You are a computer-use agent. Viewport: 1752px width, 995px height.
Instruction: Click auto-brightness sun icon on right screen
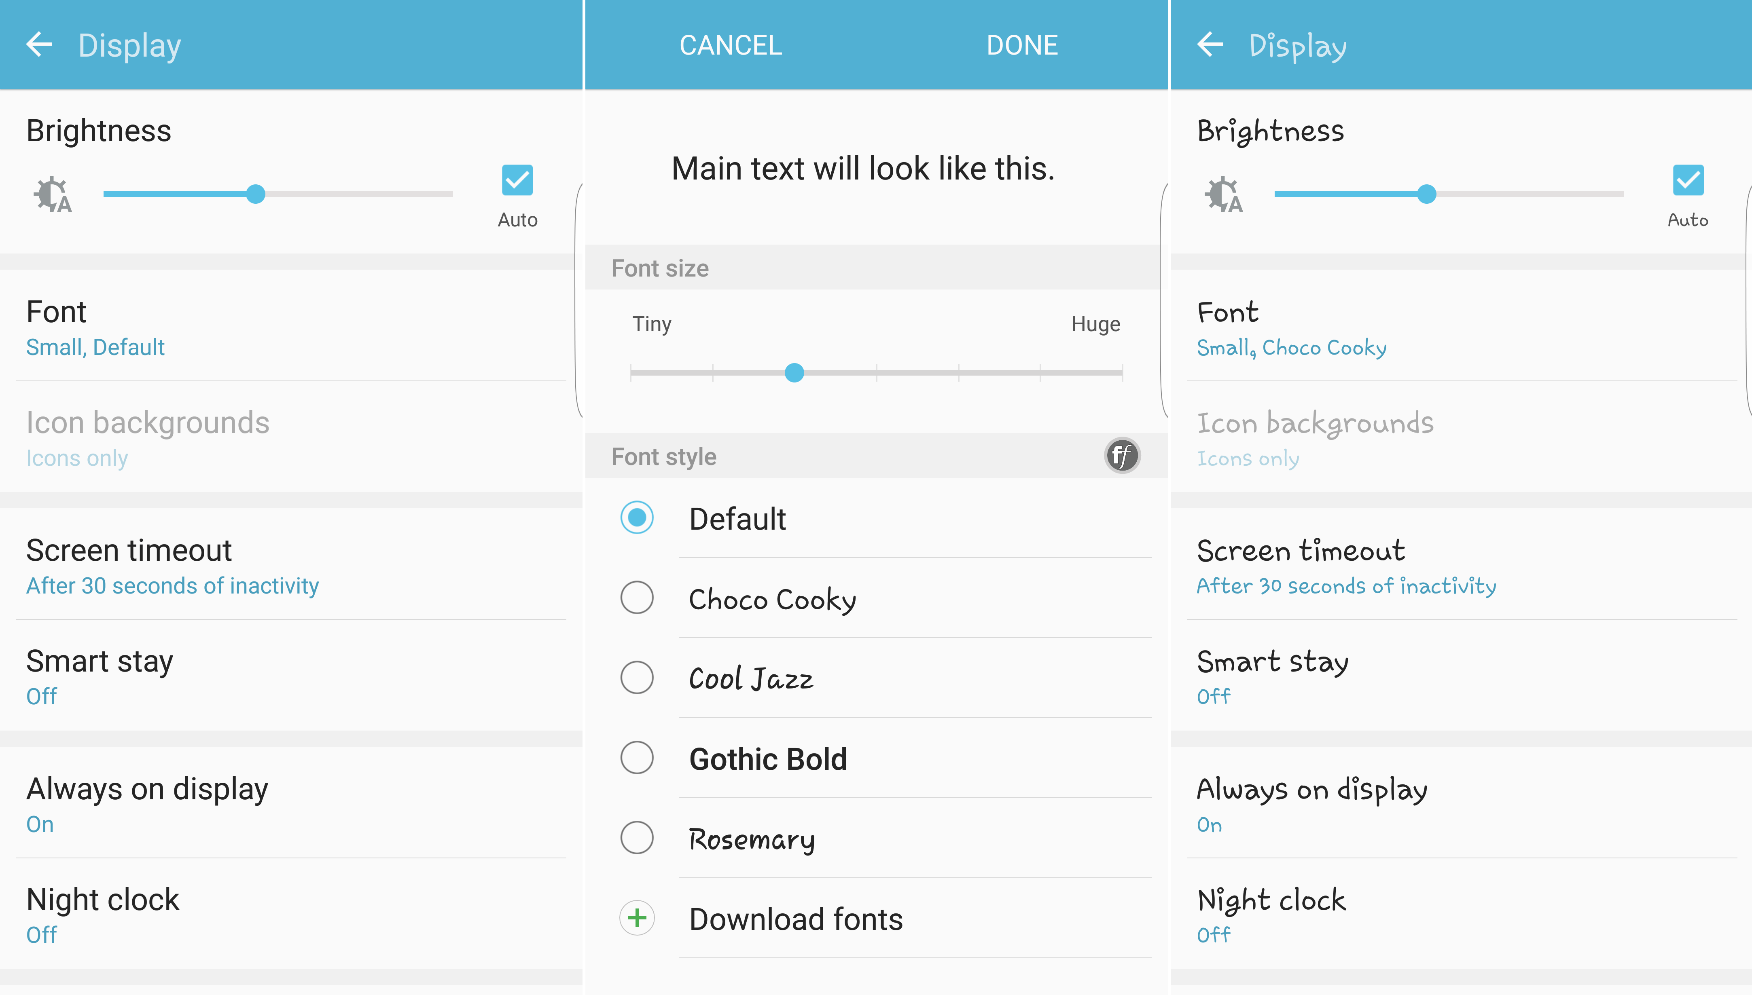[x=1224, y=195]
